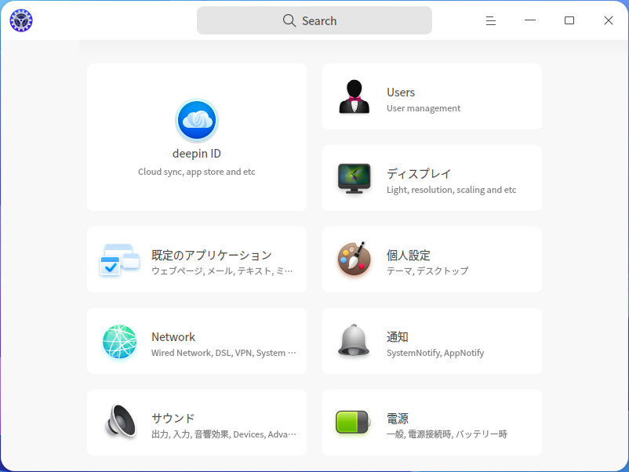Click 'Light, resolution, scaling and etc' subtitle
Viewport: 629px width, 472px height.
pyautogui.click(x=451, y=190)
